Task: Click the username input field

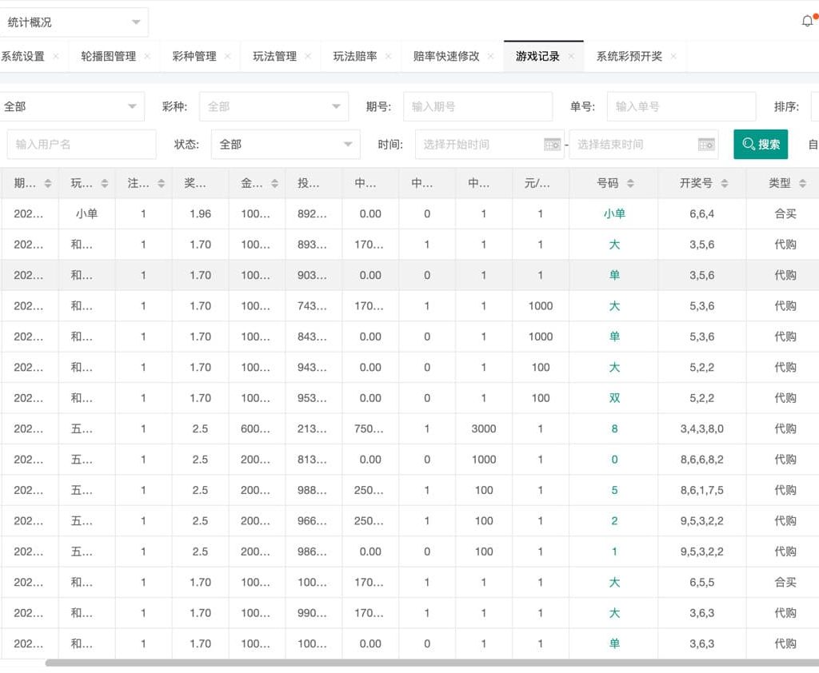Action: tap(82, 145)
